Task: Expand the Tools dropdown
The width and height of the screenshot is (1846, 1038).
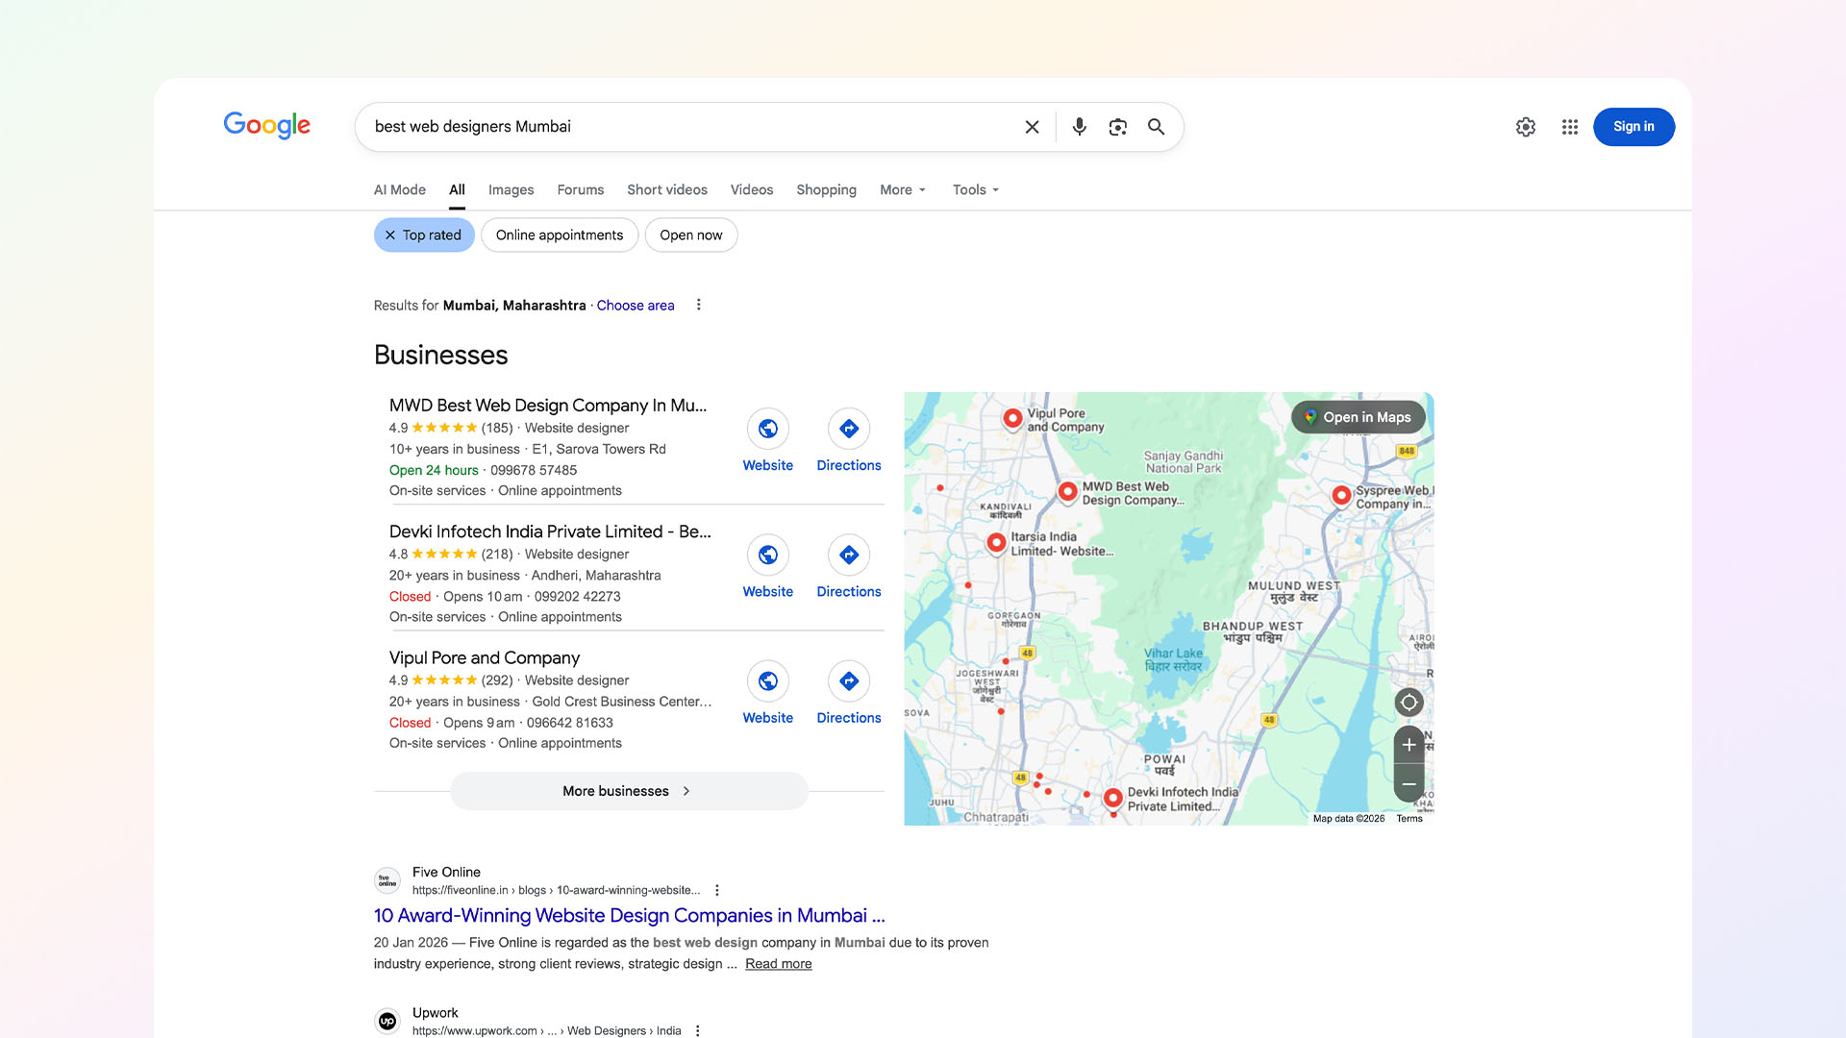Action: pyautogui.click(x=974, y=189)
